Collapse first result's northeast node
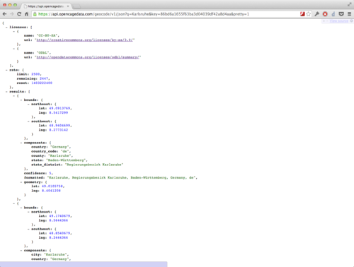354x267 pixels. tap(28, 104)
